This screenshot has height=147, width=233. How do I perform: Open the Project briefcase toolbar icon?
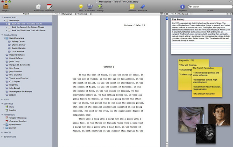pos(6,7)
